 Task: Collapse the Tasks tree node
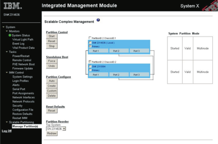tap(7, 52)
